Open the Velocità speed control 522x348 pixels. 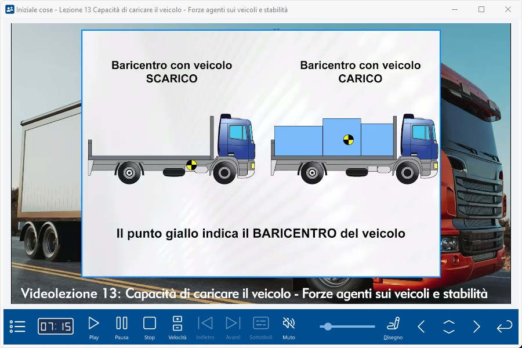177,327
